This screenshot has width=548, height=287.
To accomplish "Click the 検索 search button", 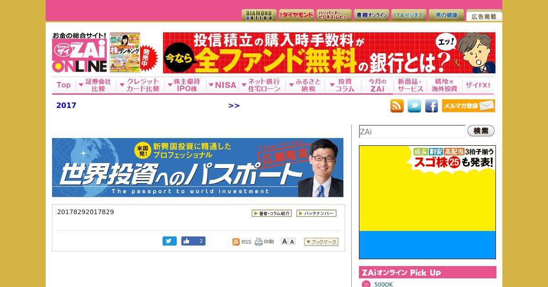I will (x=481, y=131).
